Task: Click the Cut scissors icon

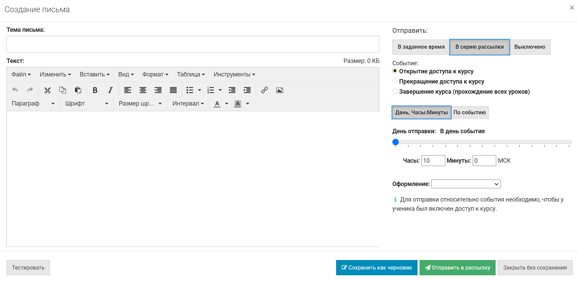Action: tap(47, 90)
